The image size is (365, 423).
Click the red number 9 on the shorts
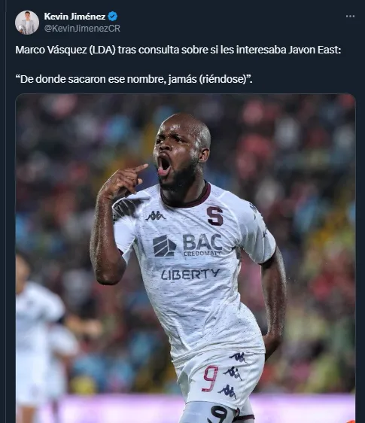click(x=211, y=379)
